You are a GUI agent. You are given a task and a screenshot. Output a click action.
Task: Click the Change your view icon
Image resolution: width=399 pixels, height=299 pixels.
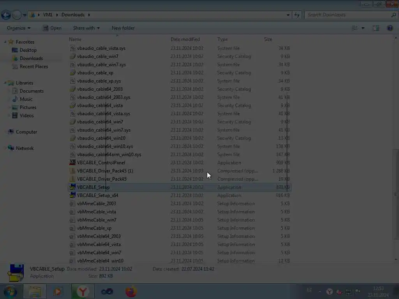pyautogui.click(x=355, y=28)
